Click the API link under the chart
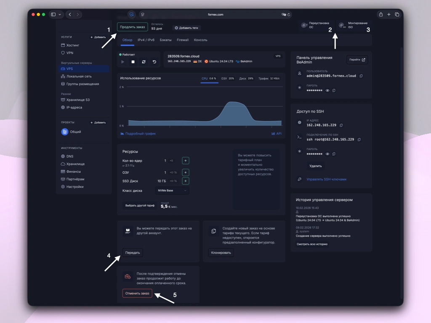The width and height of the screenshot is (431, 323). 277,134
